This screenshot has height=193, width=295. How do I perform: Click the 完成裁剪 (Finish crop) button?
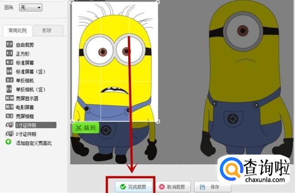[x=133, y=187]
